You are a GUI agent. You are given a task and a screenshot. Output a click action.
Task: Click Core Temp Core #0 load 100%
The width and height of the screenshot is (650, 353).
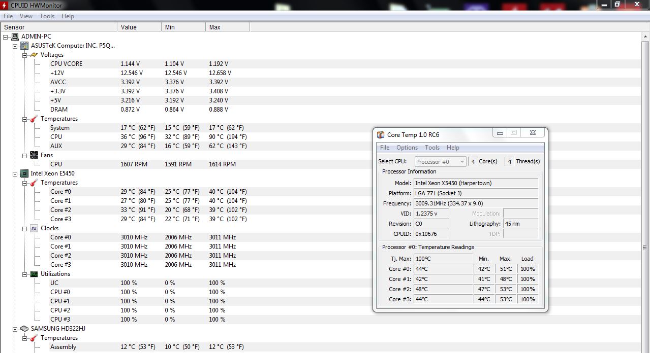[528, 269]
